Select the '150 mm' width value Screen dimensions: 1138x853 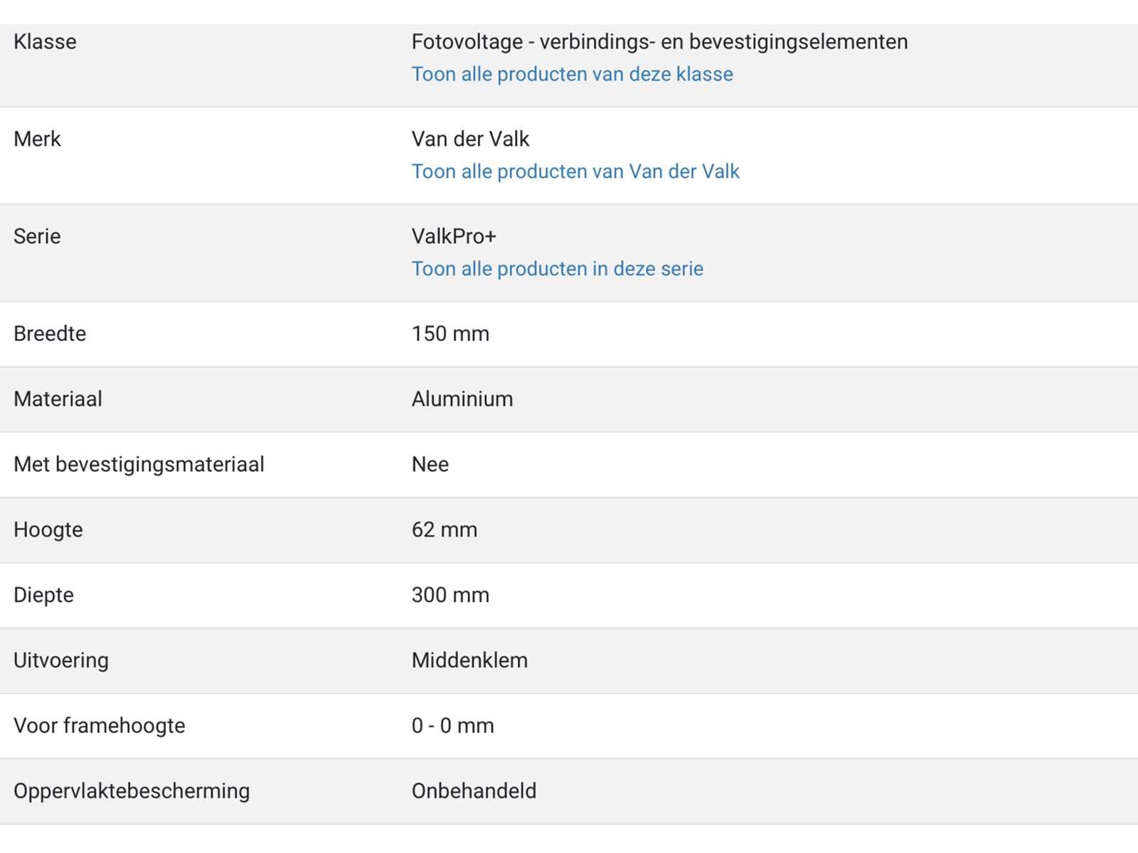450,334
